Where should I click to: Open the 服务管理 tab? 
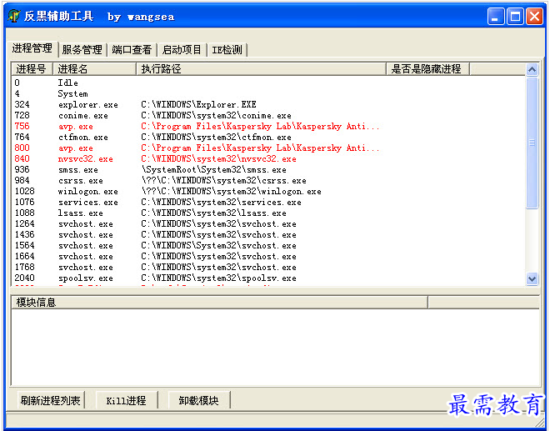point(82,49)
